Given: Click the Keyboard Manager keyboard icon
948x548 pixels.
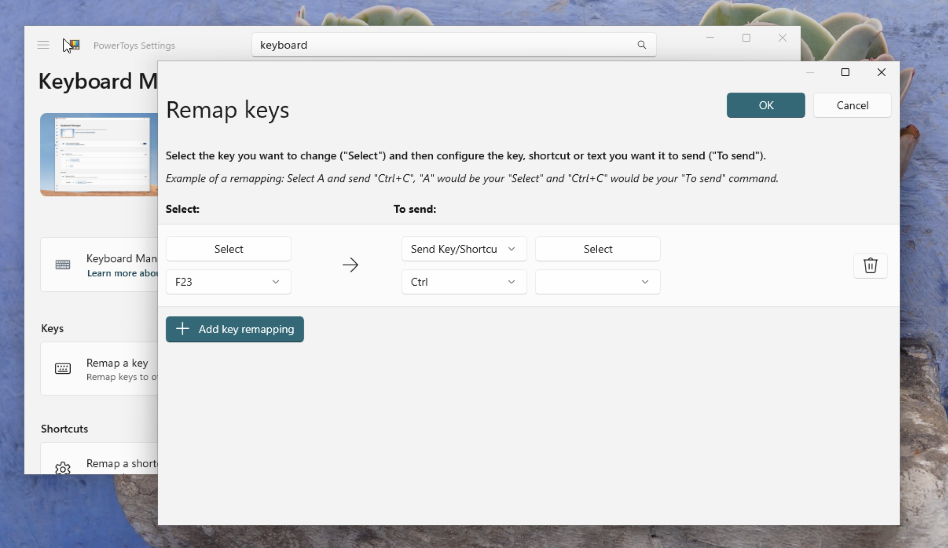Looking at the screenshot, I should pos(63,264).
